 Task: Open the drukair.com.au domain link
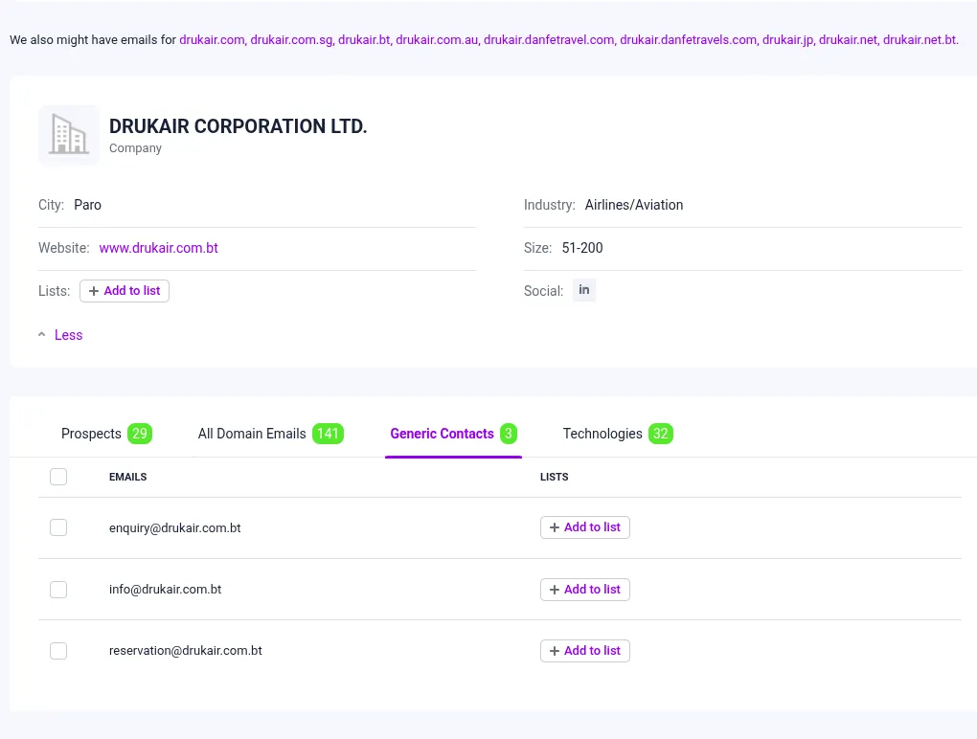(x=437, y=40)
